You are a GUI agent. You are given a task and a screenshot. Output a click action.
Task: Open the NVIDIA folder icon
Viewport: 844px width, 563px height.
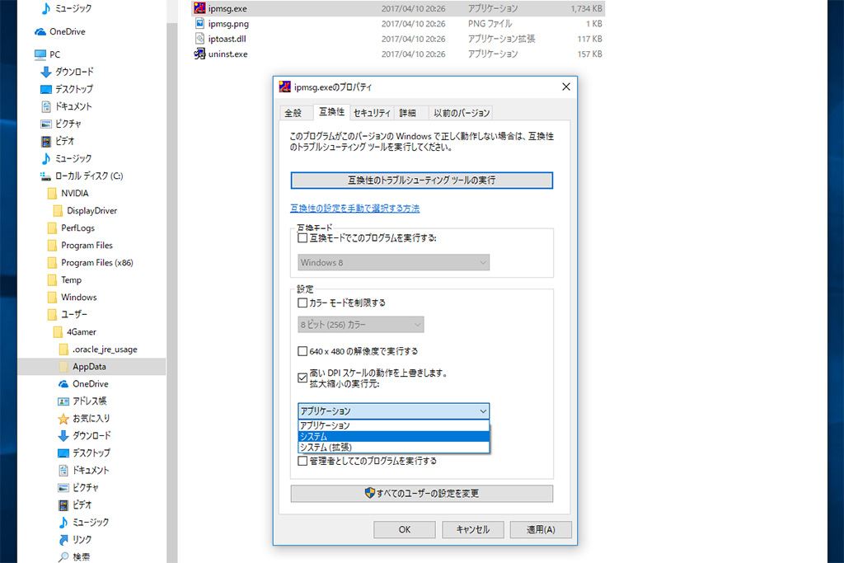52,194
